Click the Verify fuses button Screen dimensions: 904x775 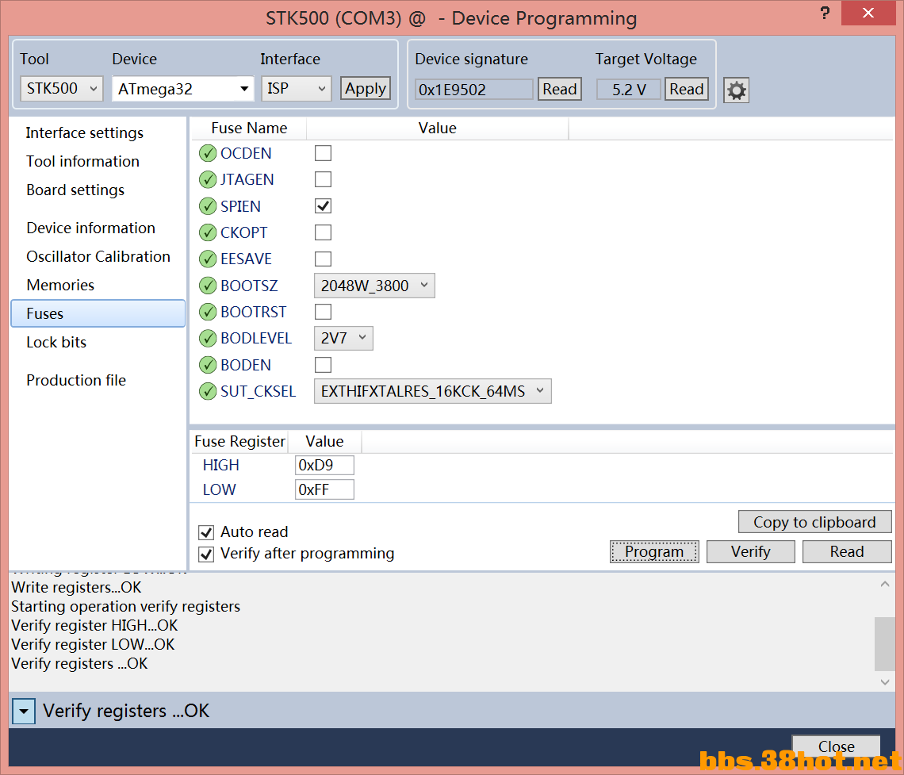751,552
